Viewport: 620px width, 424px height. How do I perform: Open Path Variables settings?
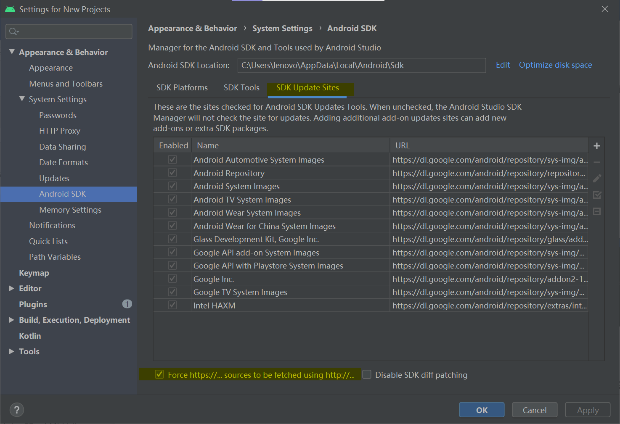coord(55,257)
